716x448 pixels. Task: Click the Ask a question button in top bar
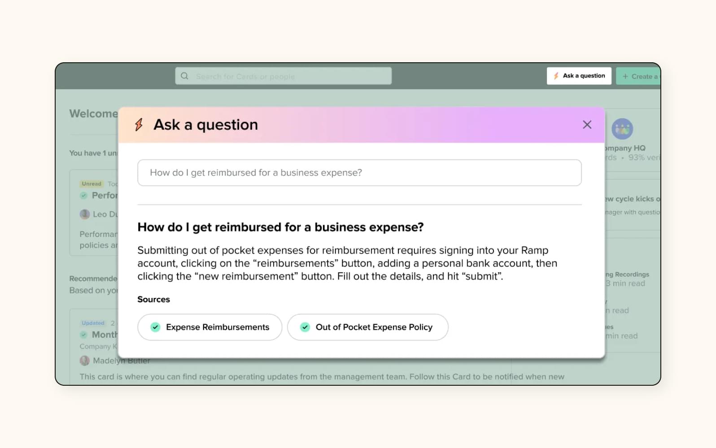pyautogui.click(x=579, y=76)
